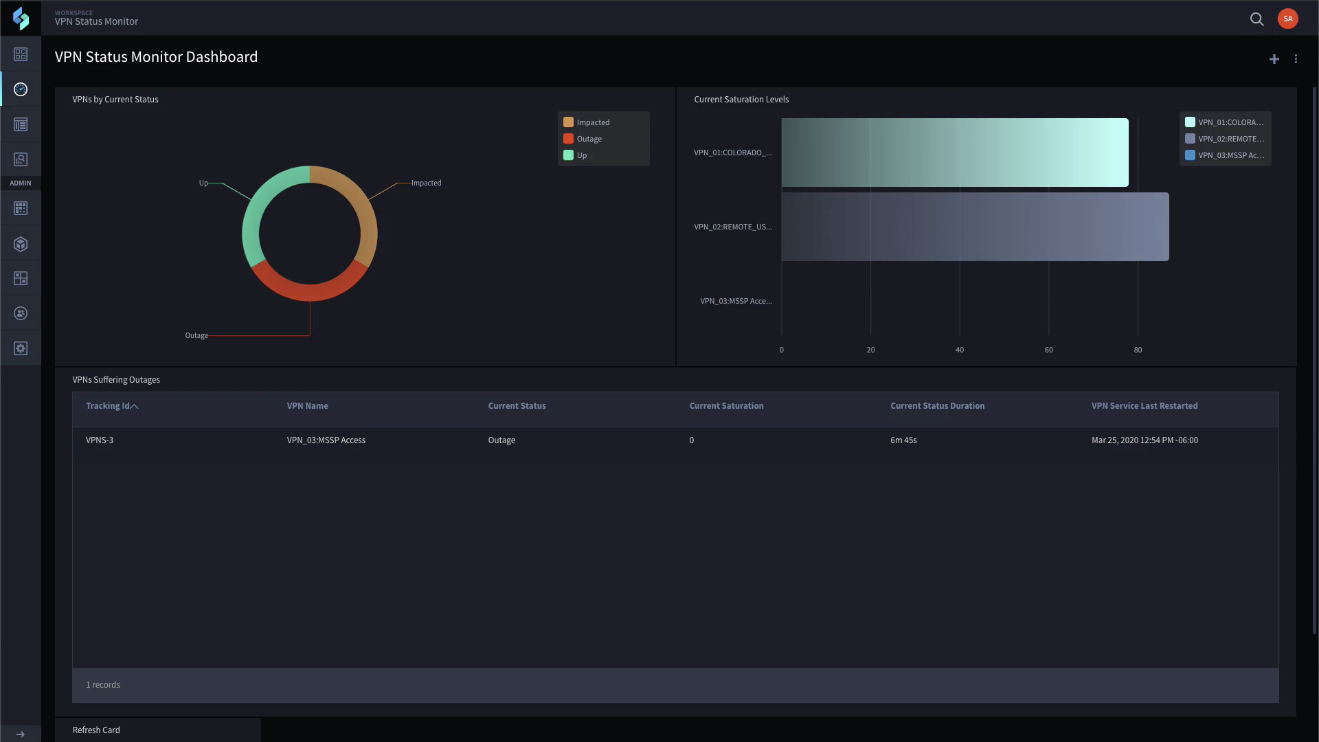
Task: Open the admin widgets layout icon
Action: [x=21, y=278]
